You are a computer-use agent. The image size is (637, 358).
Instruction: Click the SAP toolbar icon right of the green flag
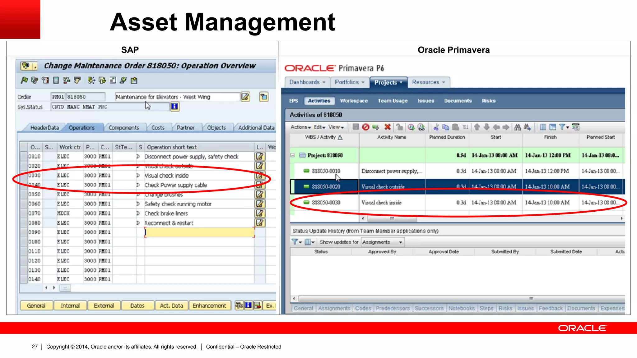[x=35, y=80]
